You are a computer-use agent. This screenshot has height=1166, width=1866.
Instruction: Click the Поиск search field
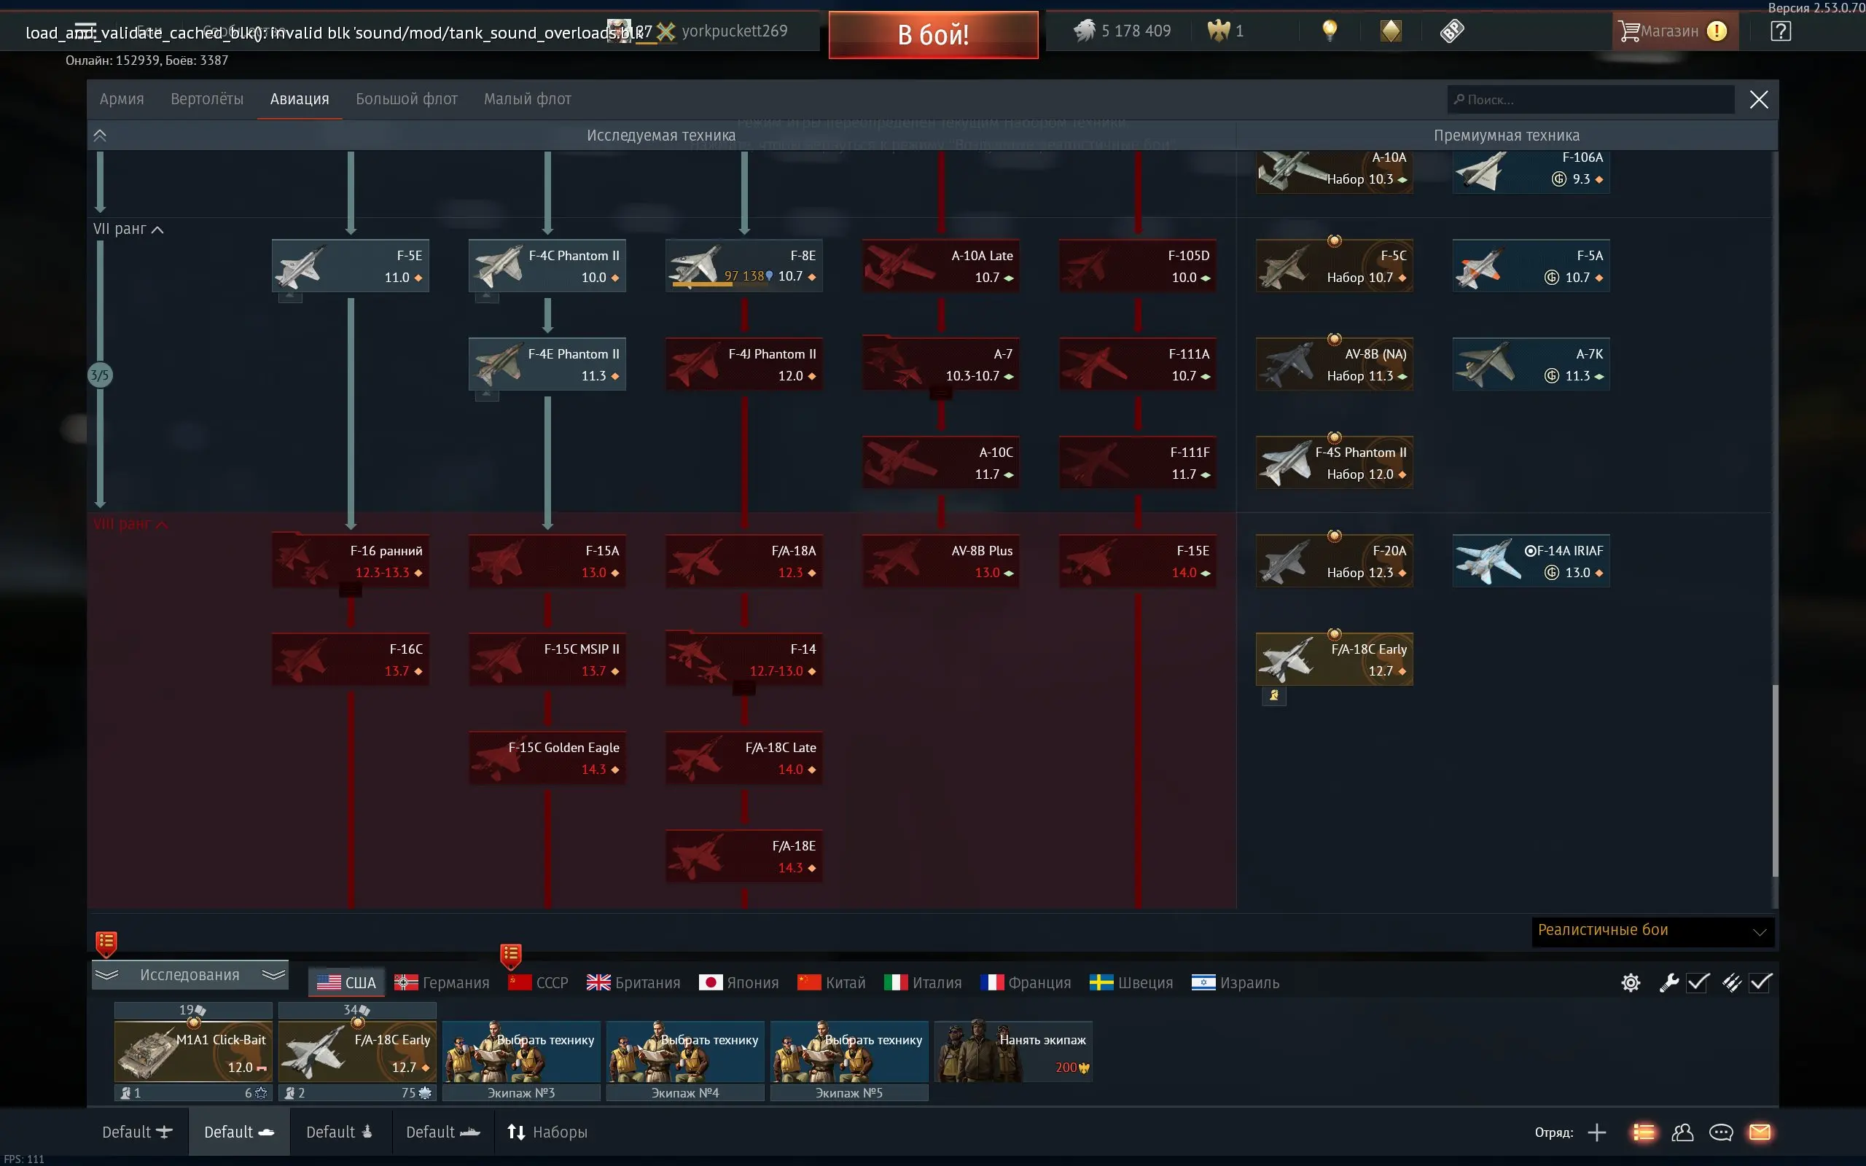(1590, 100)
